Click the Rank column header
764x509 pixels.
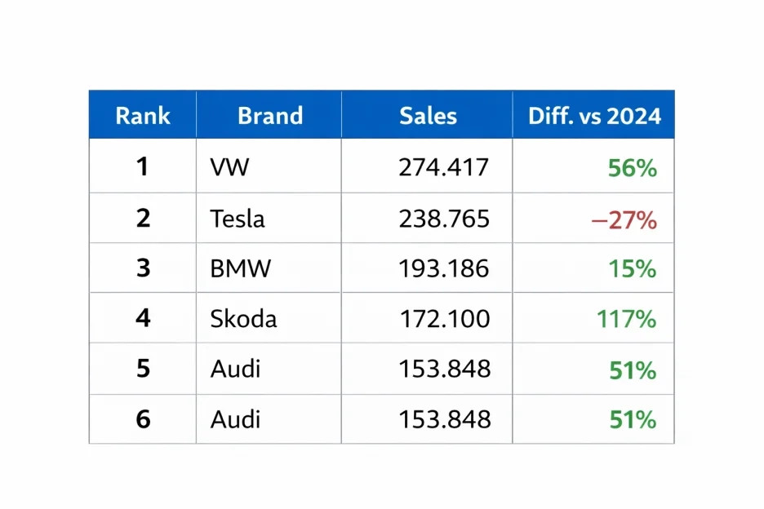[x=143, y=116]
